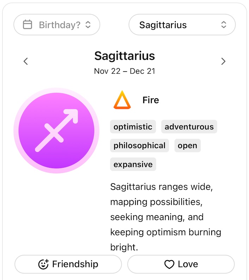Click the purple Sagittarius arrow symbol

[x=56, y=130]
